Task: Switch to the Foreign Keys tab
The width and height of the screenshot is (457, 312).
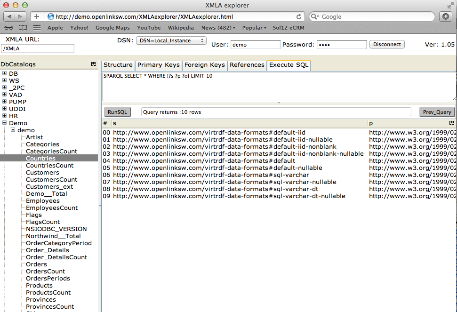Action: [x=205, y=65]
